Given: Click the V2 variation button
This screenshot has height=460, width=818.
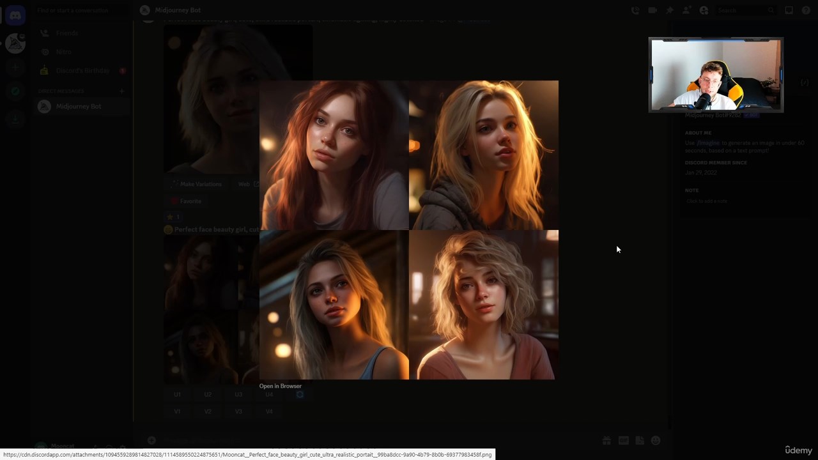Looking at the screenshot, I should 208,411.
